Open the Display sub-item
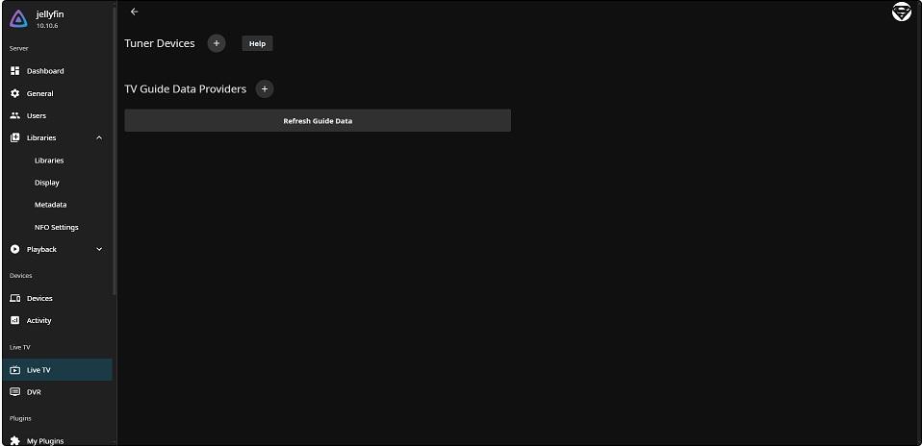922x446 pixels. click(x=47, y=183)
